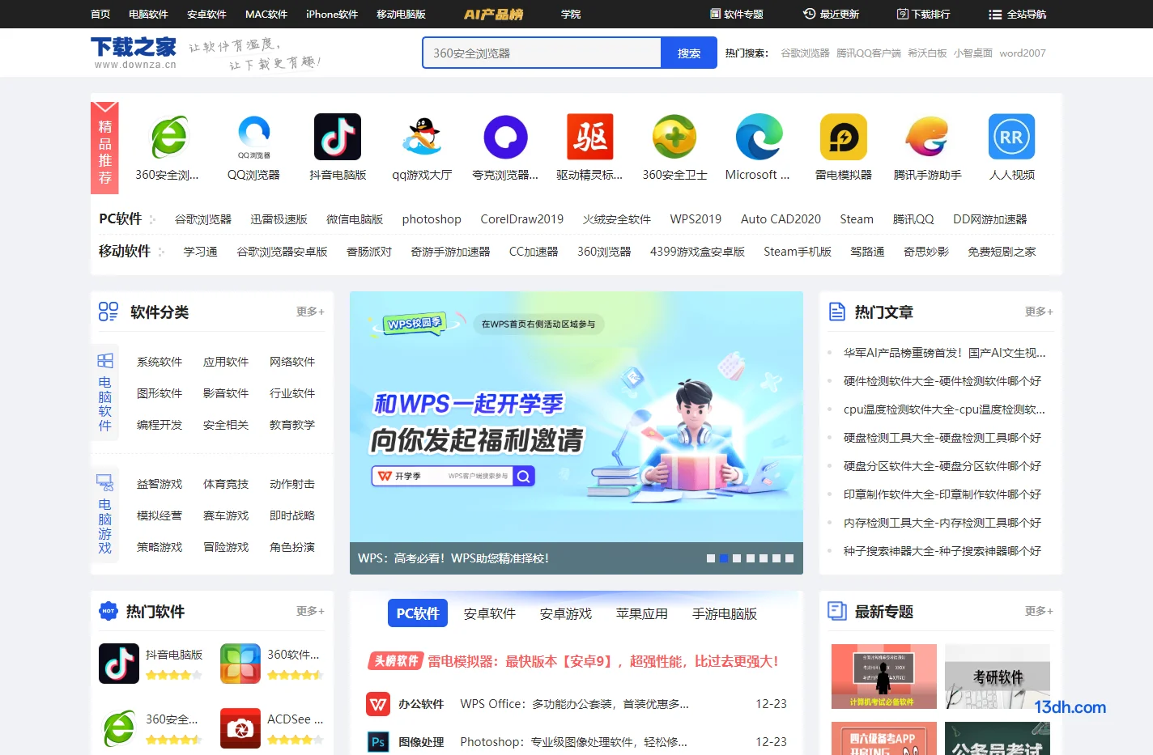Open the 抖音电脑版 icon in featured row
The image size is (1153, 755).
pos(338,137)
